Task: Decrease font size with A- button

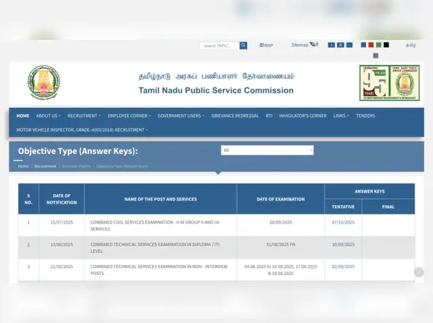Action: point(350,45)
